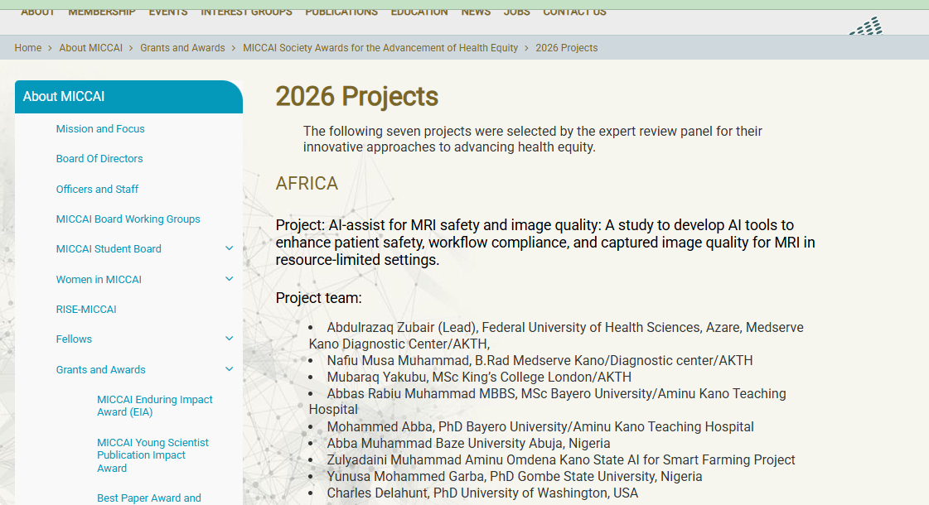Viewport: 929px width, 505px height.
Task: Go to Home breadcrumb
Action: (x=28, y=48)
